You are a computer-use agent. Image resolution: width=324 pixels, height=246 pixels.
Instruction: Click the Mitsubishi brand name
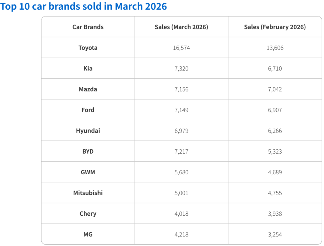(x=88, y=193)
